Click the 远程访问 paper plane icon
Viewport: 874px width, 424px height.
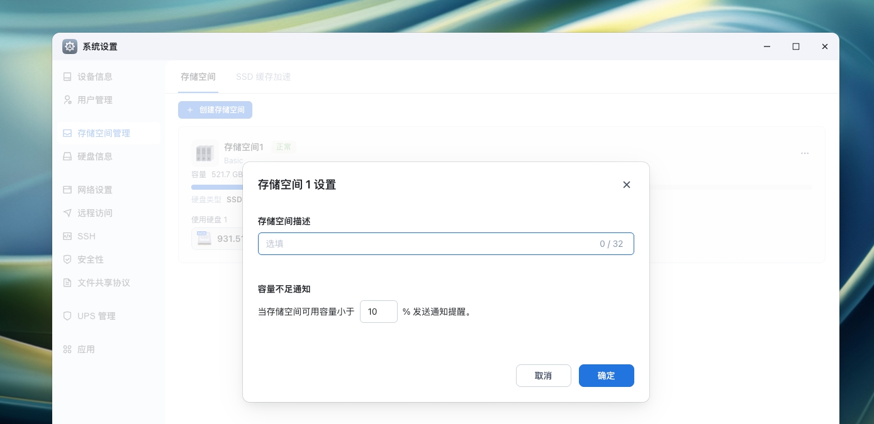(x=67, y=213)
